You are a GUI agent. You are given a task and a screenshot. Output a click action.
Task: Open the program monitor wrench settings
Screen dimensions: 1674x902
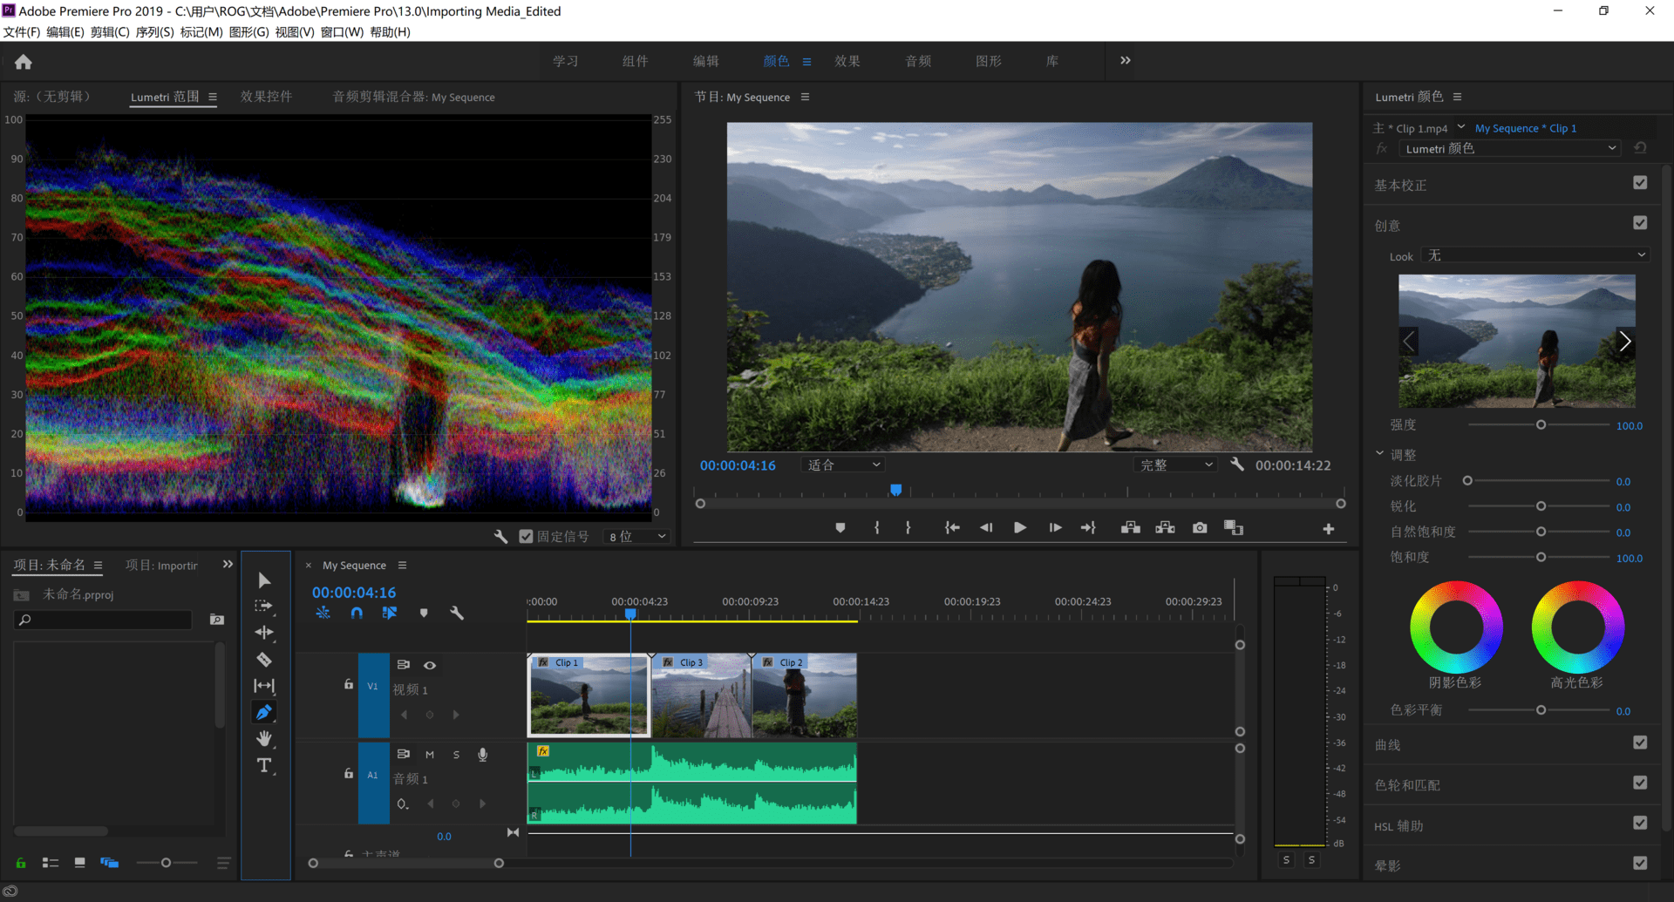pyautogui.click(x=1236, y=465)
